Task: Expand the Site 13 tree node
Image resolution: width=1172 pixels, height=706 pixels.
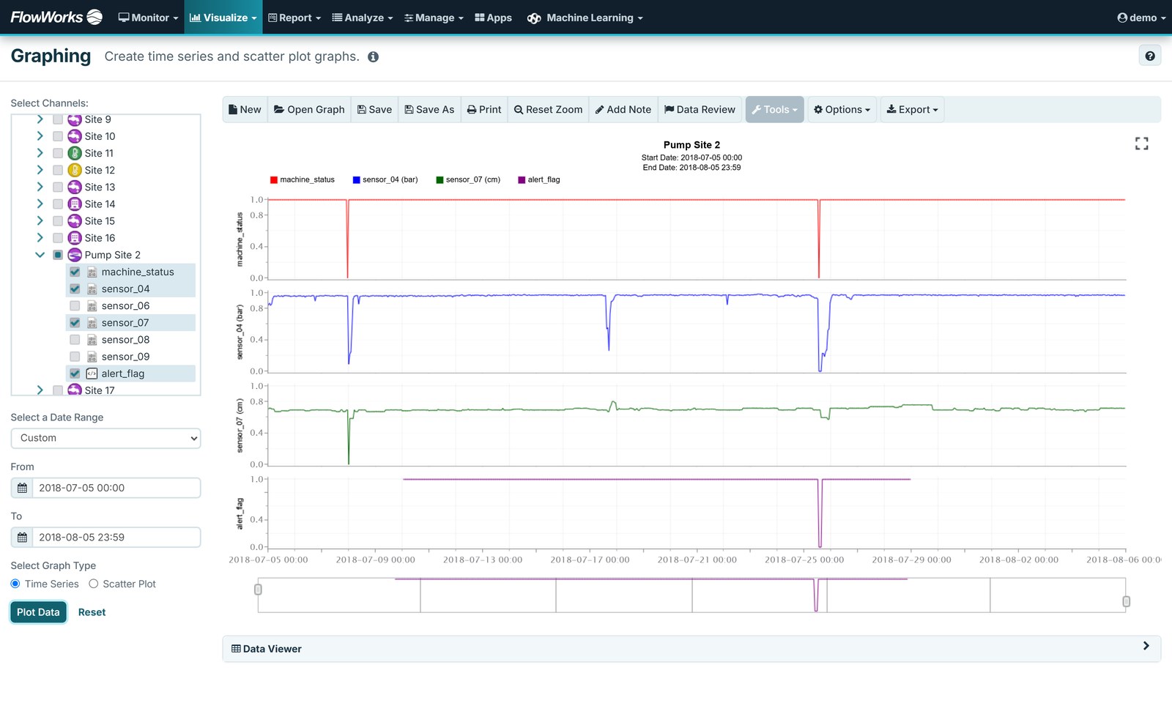Action: pos(40,187)
